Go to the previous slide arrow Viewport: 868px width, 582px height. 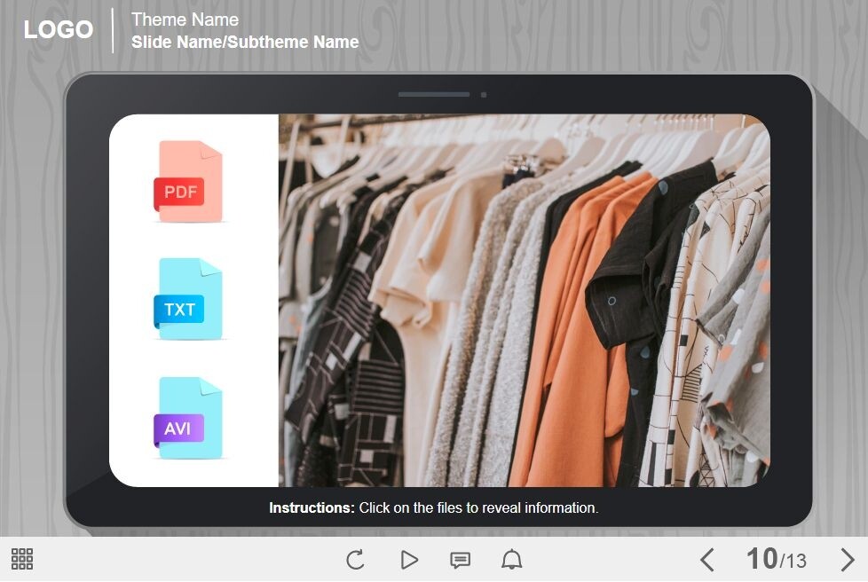pos(707,560)
